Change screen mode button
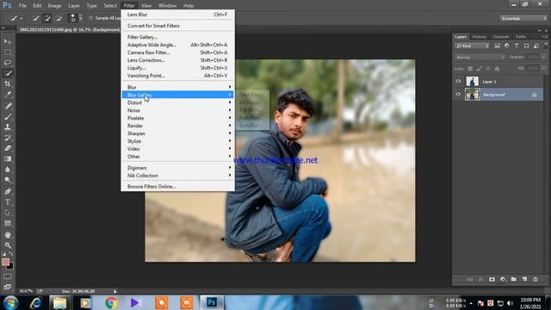Image resolution: width=551 pixels, height=310 pixels. (x=8, y=287)
